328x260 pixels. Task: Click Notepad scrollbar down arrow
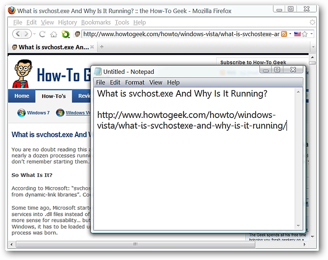[298, 226]
